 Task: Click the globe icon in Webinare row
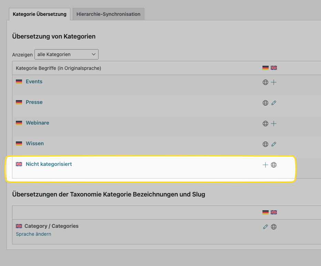[265, 124]
